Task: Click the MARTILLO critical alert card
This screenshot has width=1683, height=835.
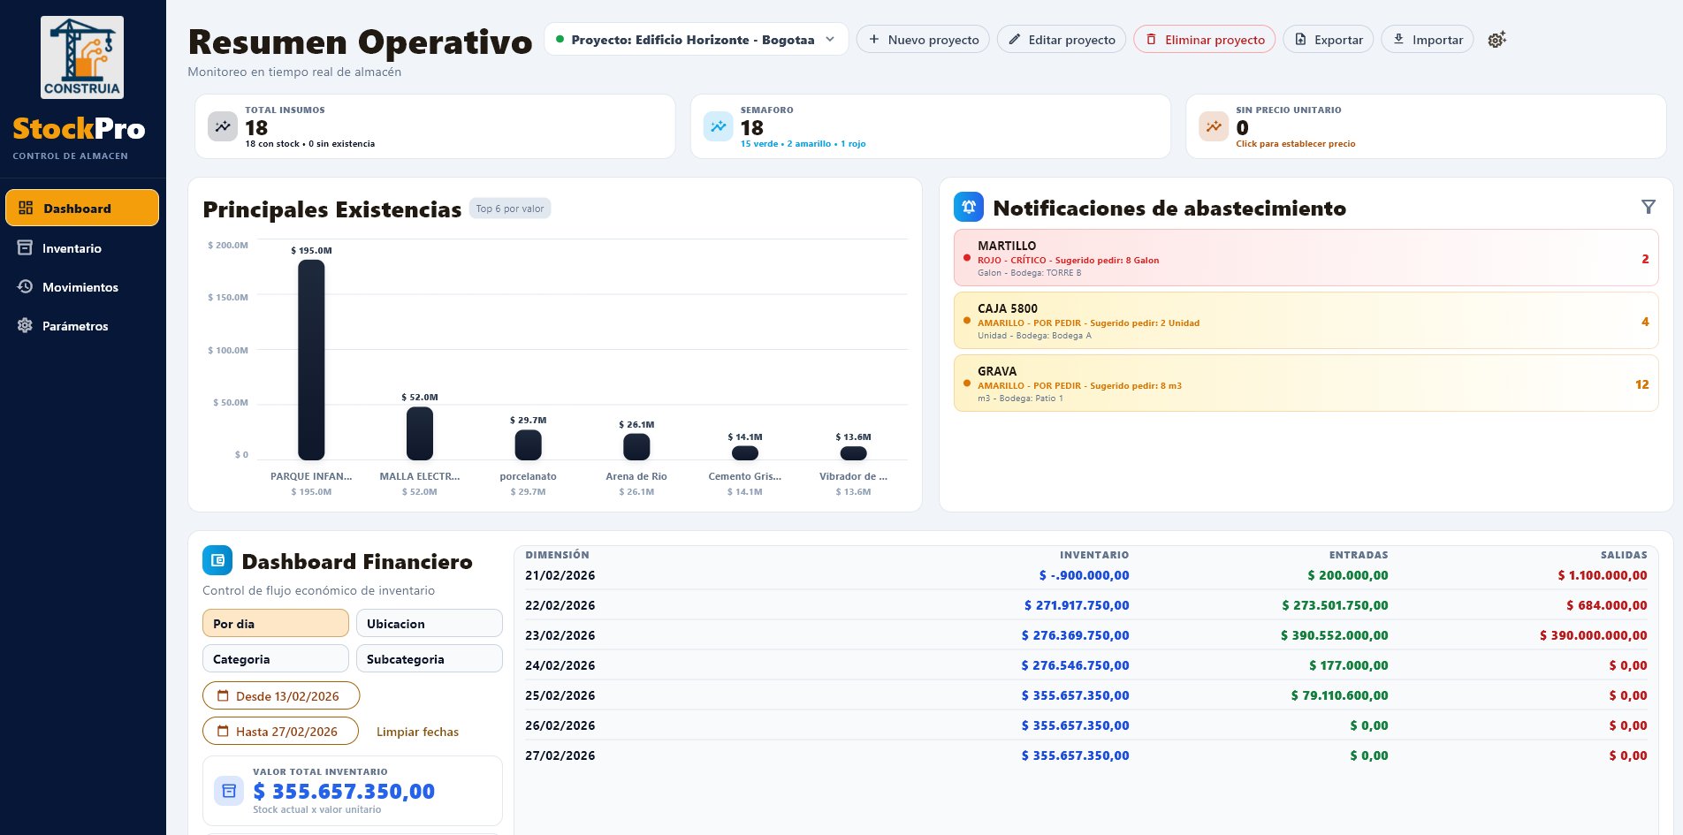Action: coord(1306,257)
